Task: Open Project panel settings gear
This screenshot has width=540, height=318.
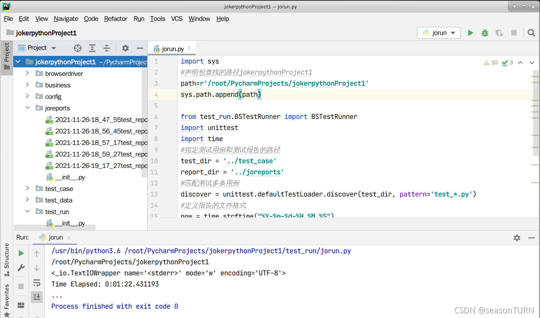Action: (x=125, y=48)
